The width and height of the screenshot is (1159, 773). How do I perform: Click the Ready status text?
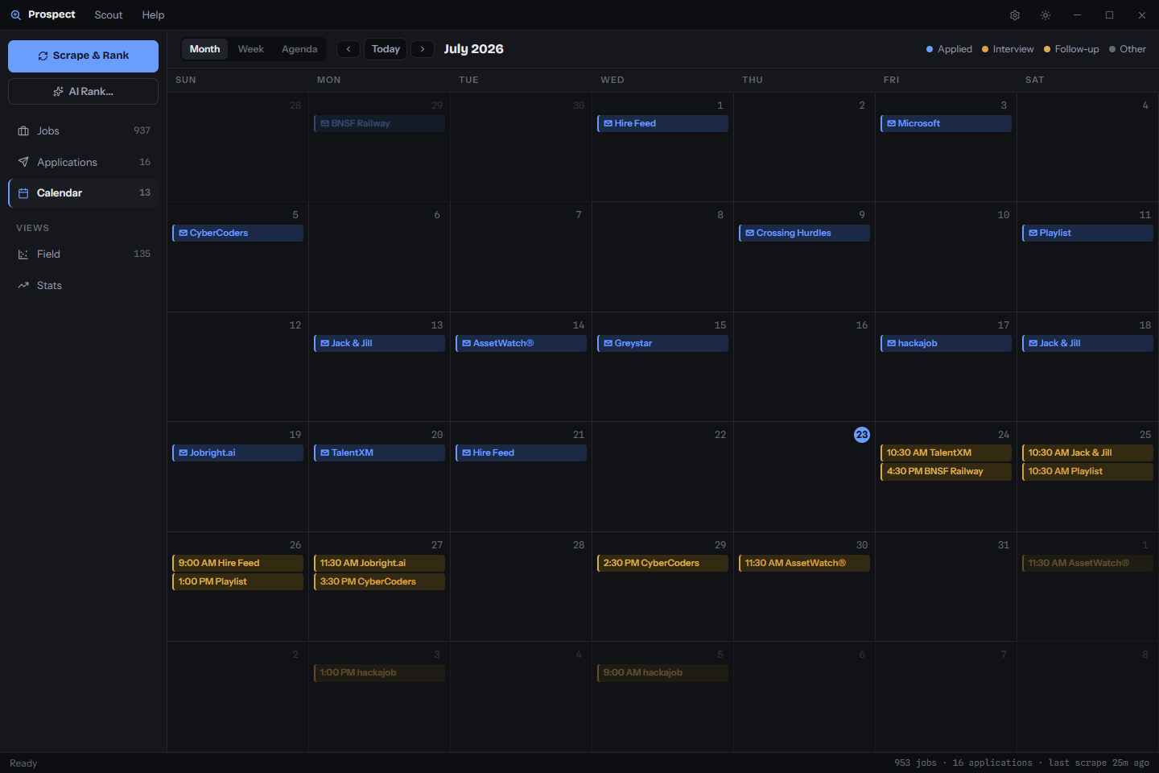[23, 763]
